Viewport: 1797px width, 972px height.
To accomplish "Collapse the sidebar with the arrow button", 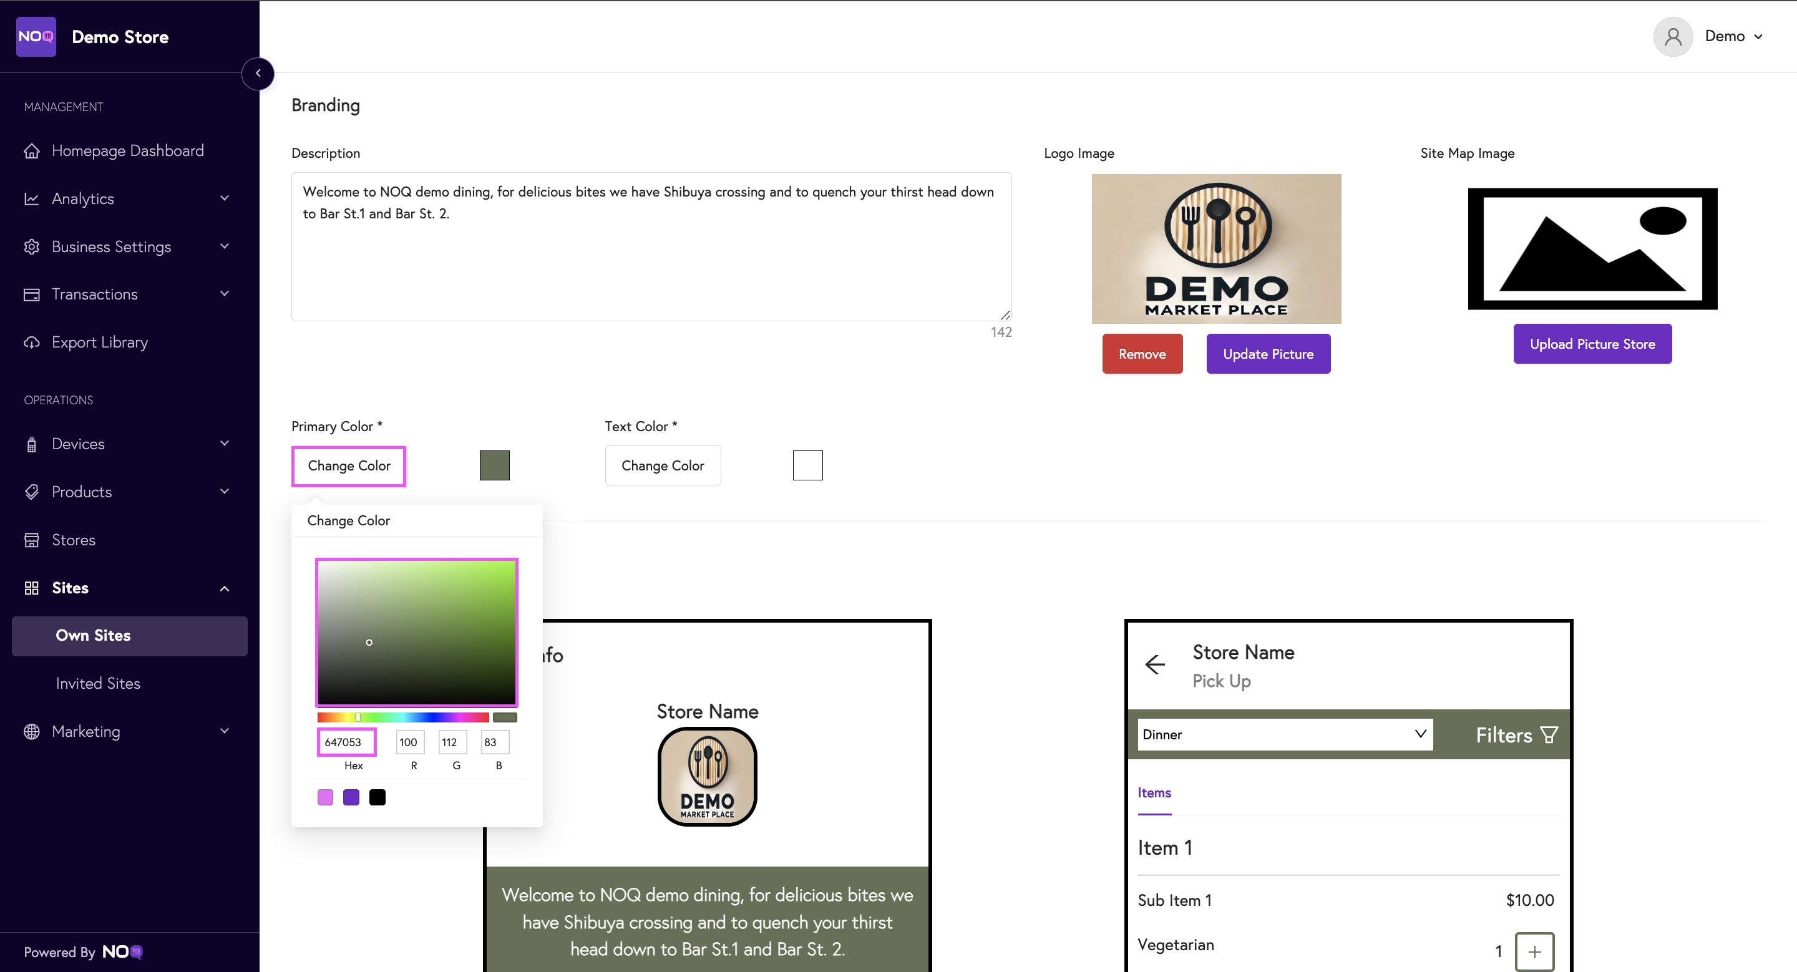I will coord(258,73).
